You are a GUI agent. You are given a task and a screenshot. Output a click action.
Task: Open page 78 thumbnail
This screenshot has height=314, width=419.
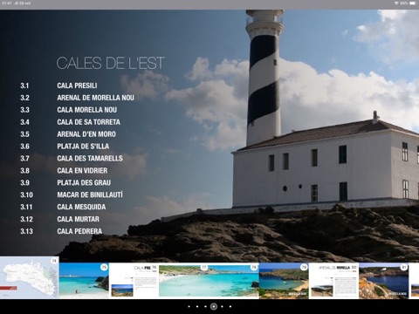click(234, 281)
